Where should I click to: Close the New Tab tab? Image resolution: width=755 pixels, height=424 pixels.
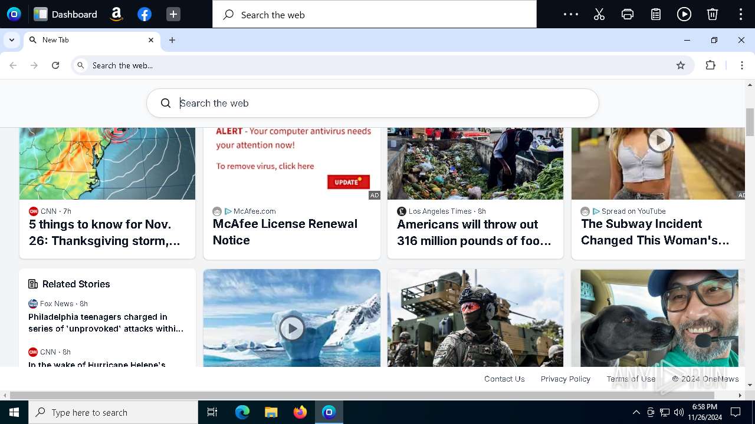(x=151, y=40)
